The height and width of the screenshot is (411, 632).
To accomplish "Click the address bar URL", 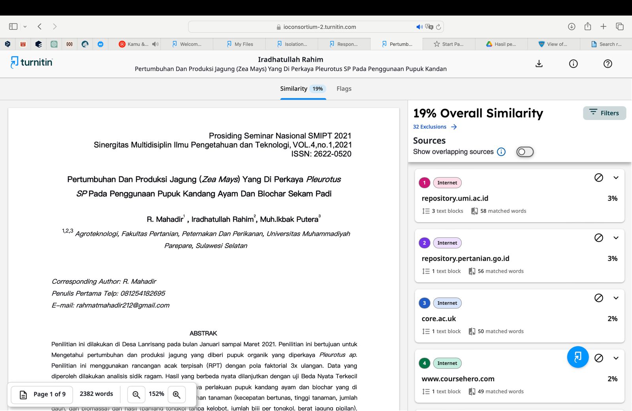I will click(320, 27).
